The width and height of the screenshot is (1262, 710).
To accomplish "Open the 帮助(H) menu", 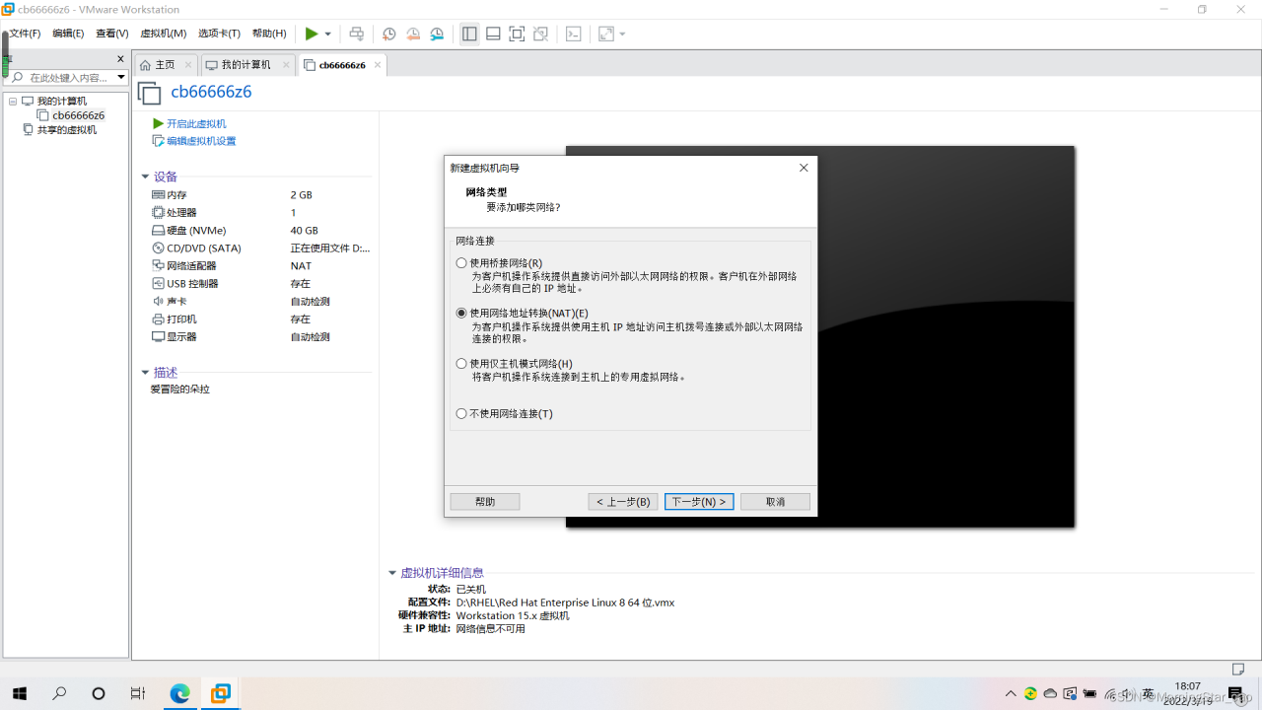I will [269, 34].
